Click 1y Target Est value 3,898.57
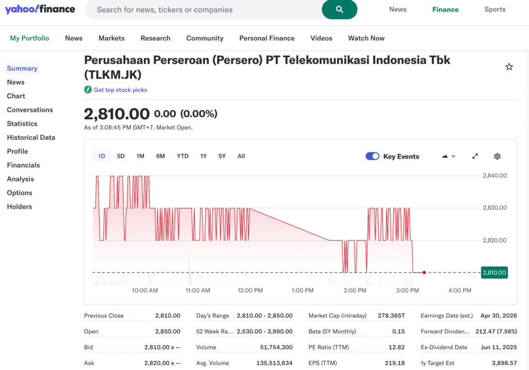Viewport: 529px width, 370px height. [504, 363]
